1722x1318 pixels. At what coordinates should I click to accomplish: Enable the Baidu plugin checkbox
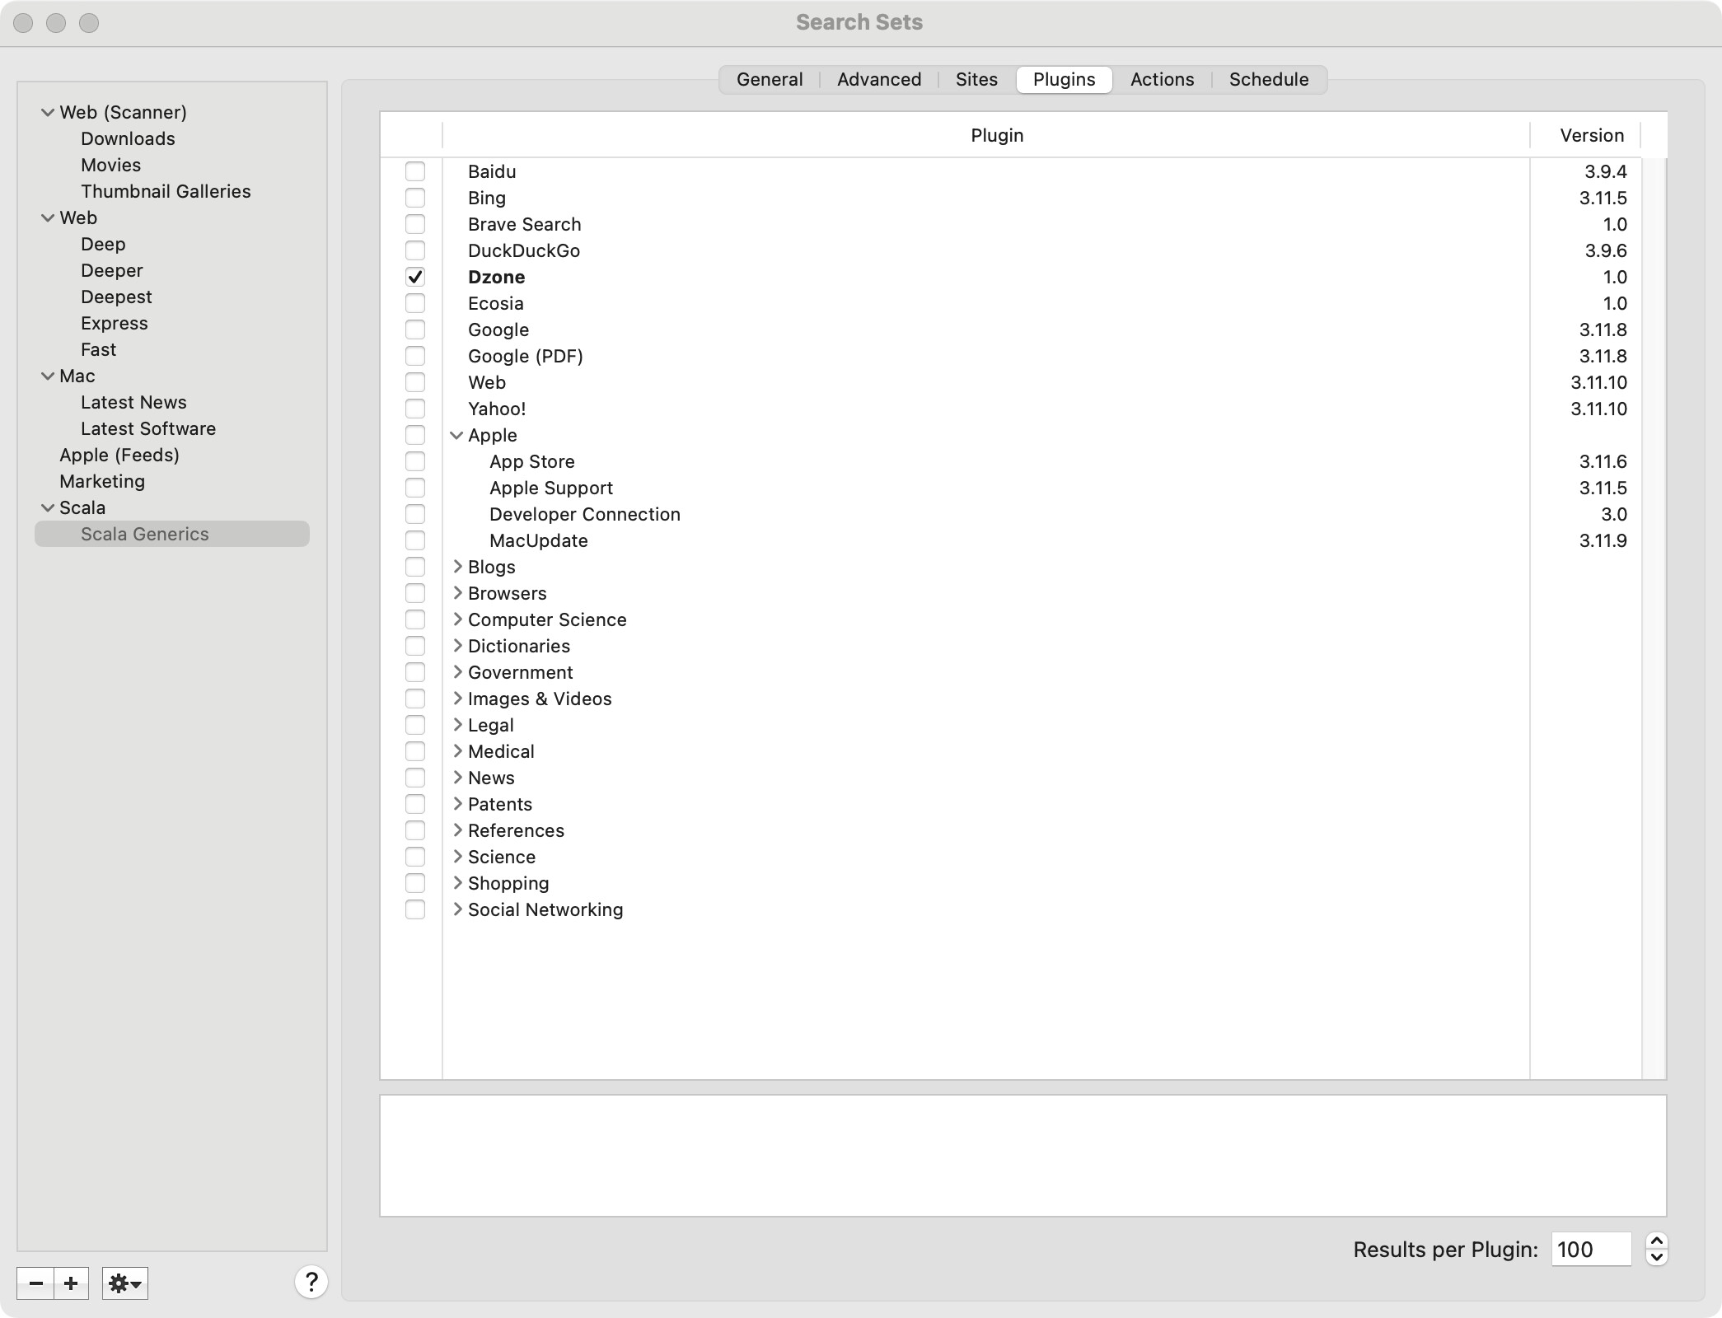[415, 171]
